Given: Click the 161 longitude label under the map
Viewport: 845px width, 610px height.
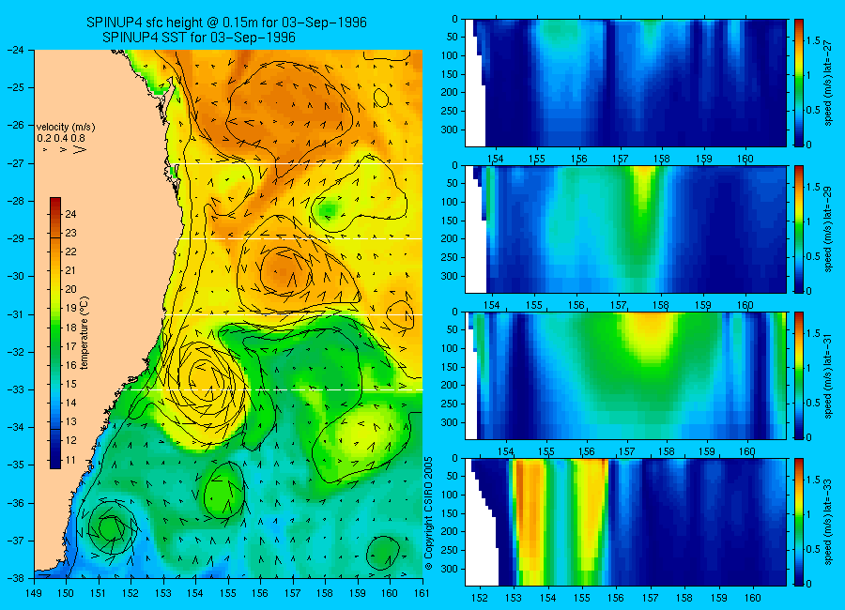Looking at the screenshot, I should click(x=422, y=593).
